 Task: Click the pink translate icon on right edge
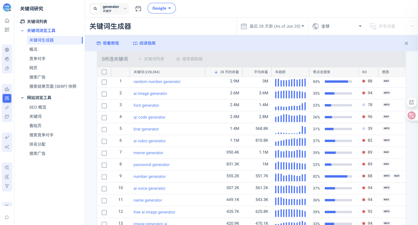click(x=411, y=115)
